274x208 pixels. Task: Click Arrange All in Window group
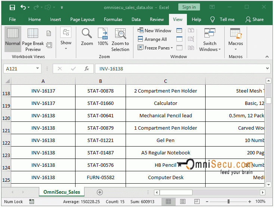pyautogui.click(x=152, y=39)
